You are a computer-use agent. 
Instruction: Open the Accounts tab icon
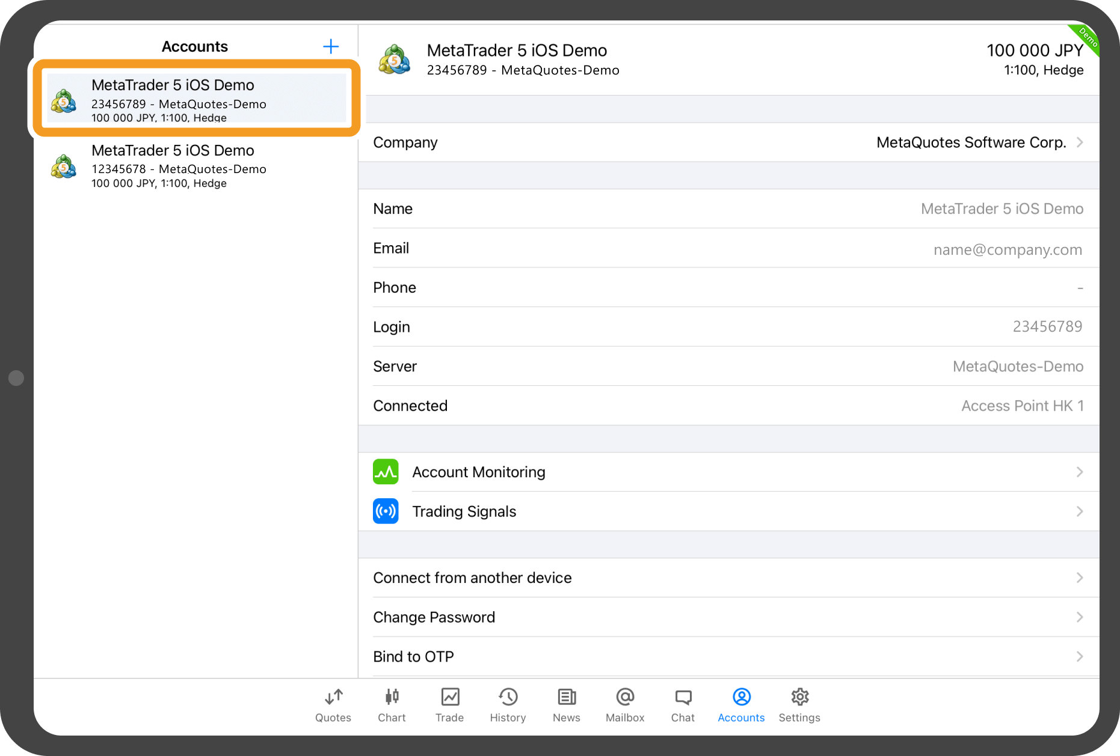(742, 697)
